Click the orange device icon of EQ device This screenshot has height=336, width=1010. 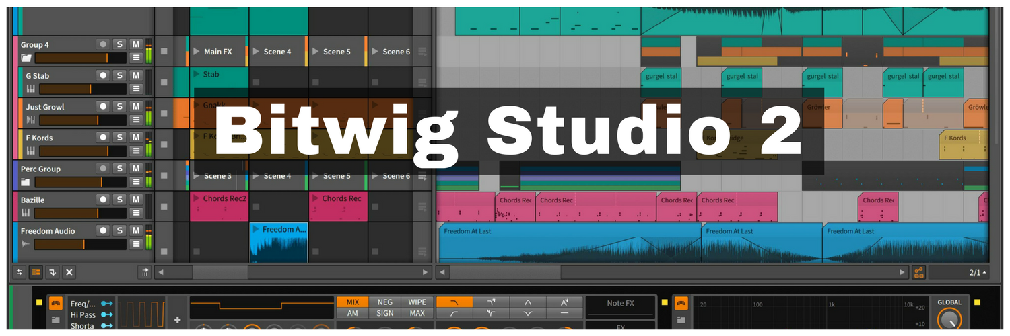(x=681, y=303)
